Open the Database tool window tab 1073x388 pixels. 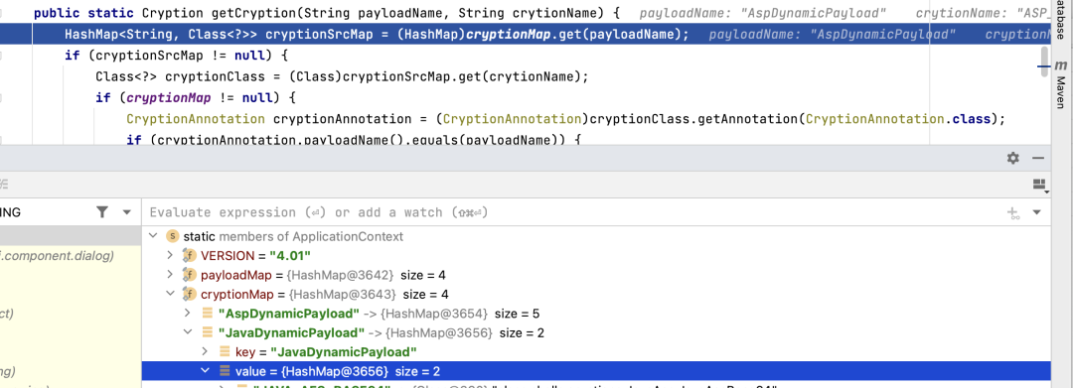1061,21
